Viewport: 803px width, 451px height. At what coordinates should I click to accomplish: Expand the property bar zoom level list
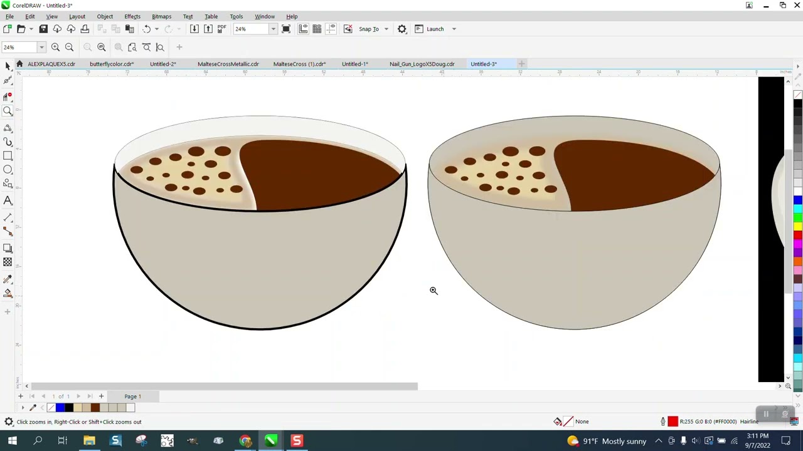coord(41,48)
